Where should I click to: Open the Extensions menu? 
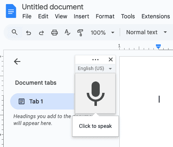click(x=156, y=16)
